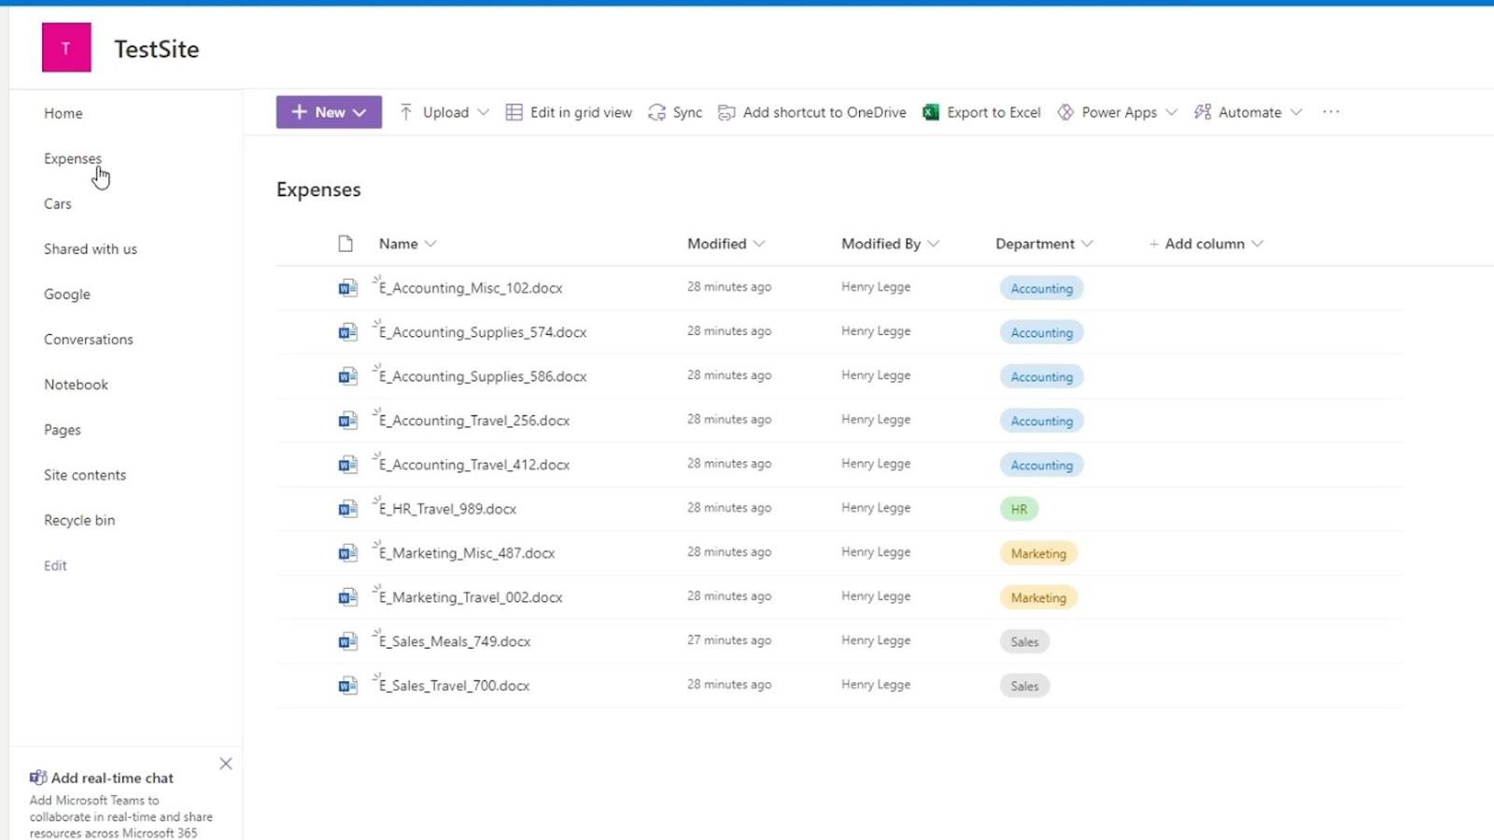1494x840 pixels.
Task: Click the TestSite magenta logo tile
Action: (66, 49)
